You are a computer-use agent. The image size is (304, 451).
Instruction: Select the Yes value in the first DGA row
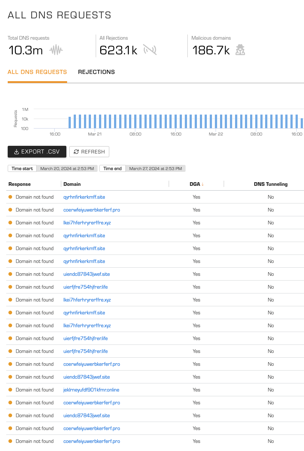pos(196,197)
